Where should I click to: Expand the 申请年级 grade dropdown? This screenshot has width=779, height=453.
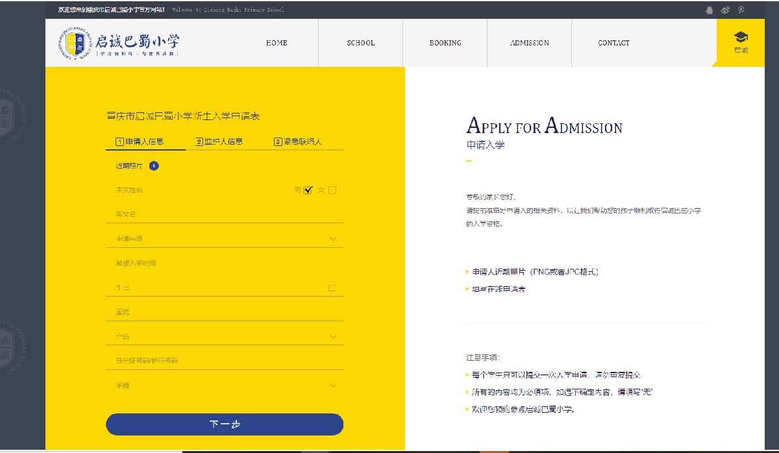[333, 239]
